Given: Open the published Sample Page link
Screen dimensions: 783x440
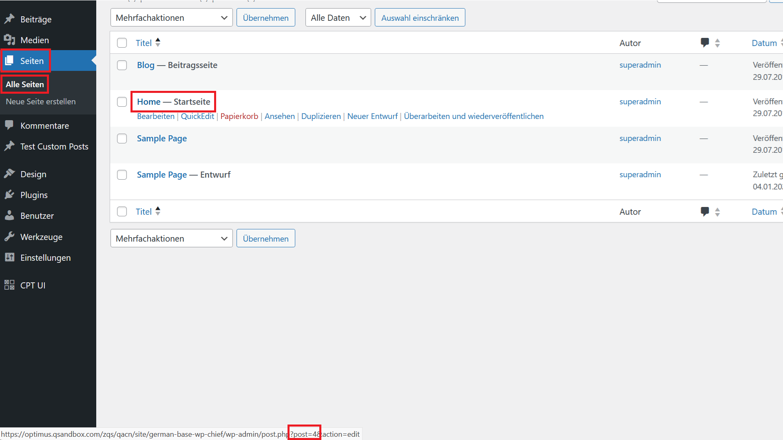Looking at the screenshot, I should click(x=162, y=139).
